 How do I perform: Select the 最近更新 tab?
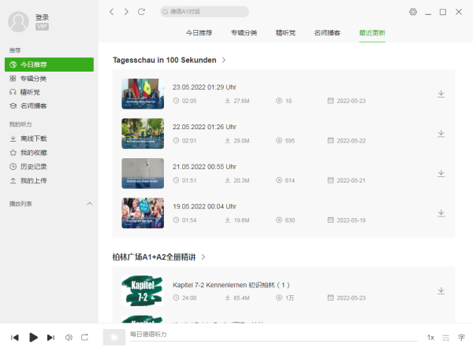pos(372,33)
